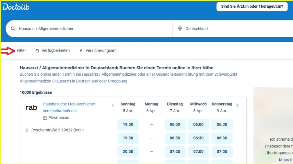The image size is (293, 164).
Task: Show previous days with left chevron
Action: pos(113,105)
